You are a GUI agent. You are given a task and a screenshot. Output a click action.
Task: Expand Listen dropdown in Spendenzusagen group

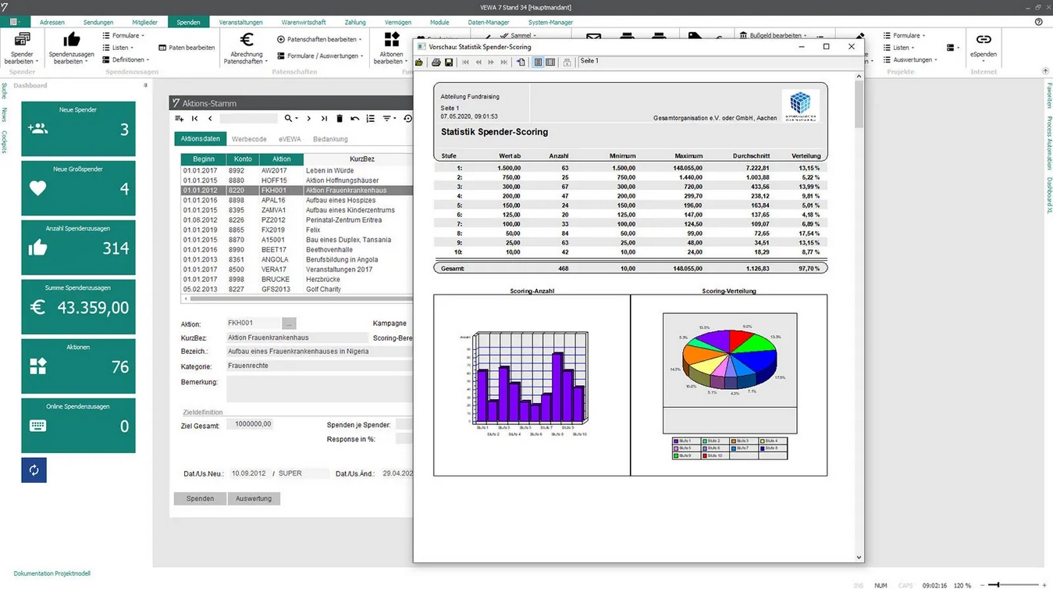118,48
